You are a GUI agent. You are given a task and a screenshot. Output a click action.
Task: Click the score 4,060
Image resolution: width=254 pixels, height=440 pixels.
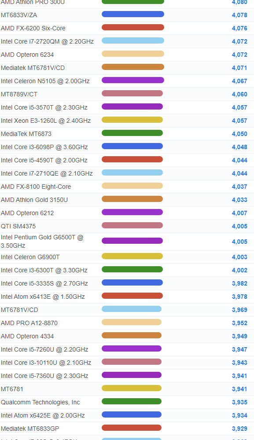point(239,94)
